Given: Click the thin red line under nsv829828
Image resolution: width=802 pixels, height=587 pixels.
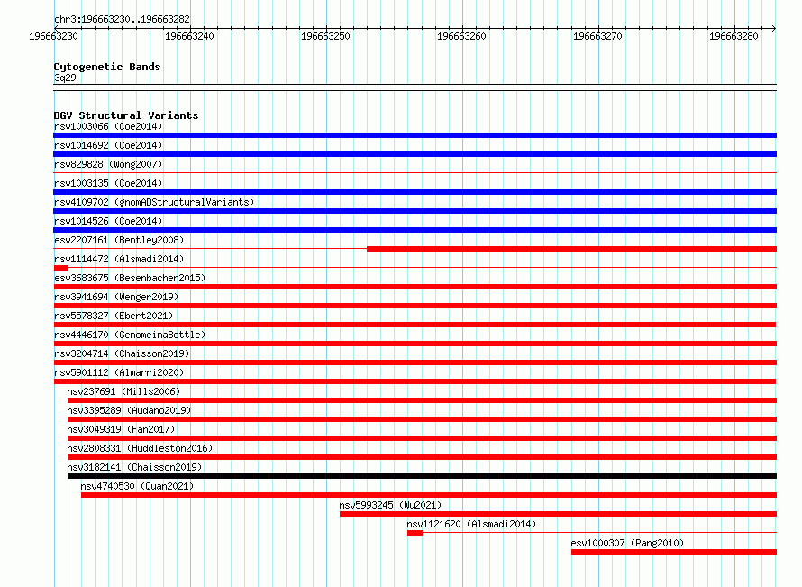Looking at the screenshot, I should [x=415, y=173].
